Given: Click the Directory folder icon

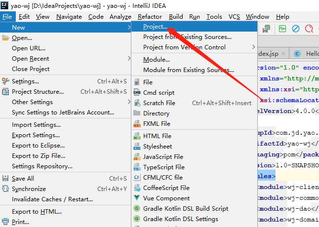Looking at the screenshot, I should pyautogui.click(x=137, y=113).
